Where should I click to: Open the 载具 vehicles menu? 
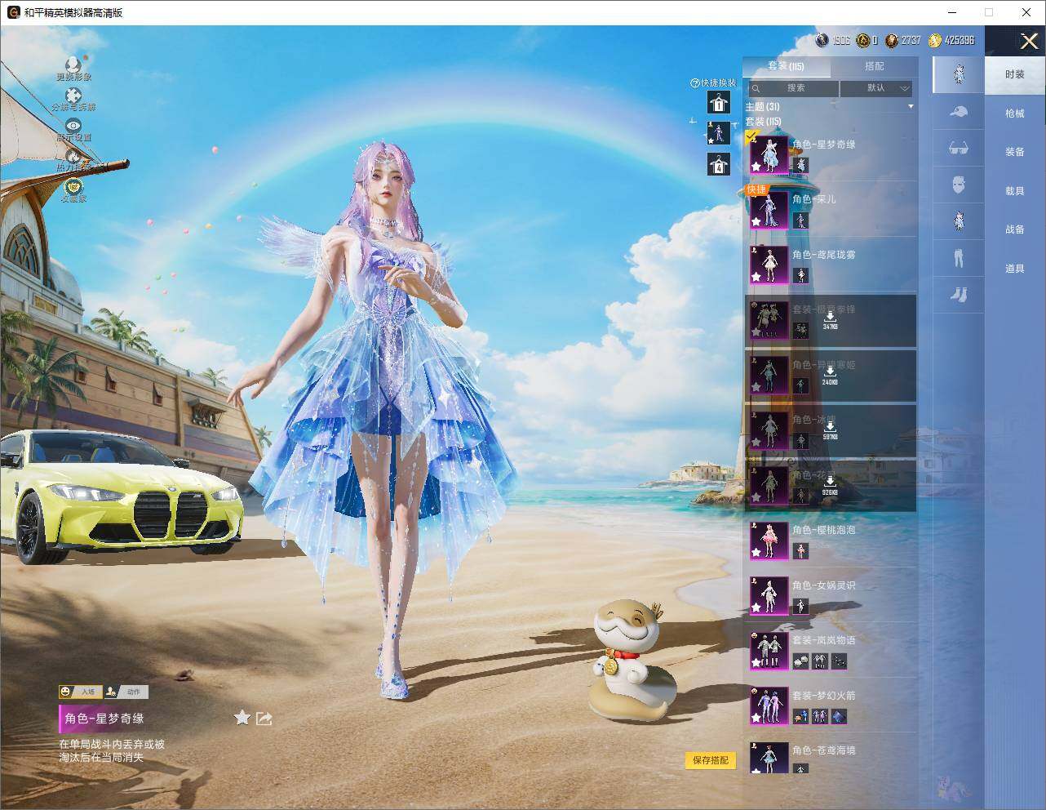(1015, 191)
